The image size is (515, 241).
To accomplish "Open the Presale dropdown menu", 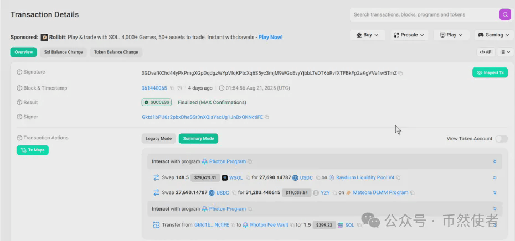I will [409, 35].
